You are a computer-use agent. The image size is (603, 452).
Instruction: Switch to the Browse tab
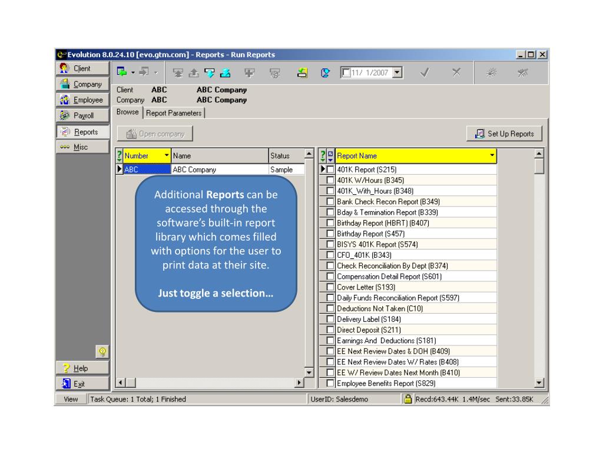click(128, 112)
